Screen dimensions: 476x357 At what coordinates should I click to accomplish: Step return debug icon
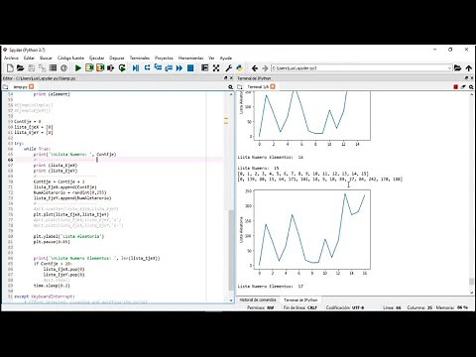tap(169, 68)
